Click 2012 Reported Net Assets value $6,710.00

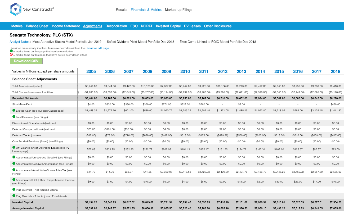223,98
